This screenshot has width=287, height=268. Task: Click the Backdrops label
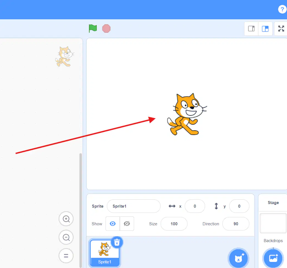(273, 241)
